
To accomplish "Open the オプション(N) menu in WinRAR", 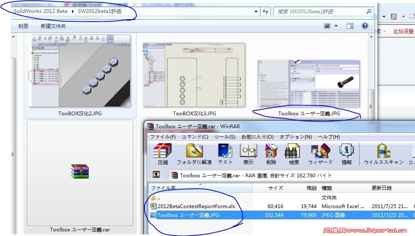I will click(x=296, y=137).
